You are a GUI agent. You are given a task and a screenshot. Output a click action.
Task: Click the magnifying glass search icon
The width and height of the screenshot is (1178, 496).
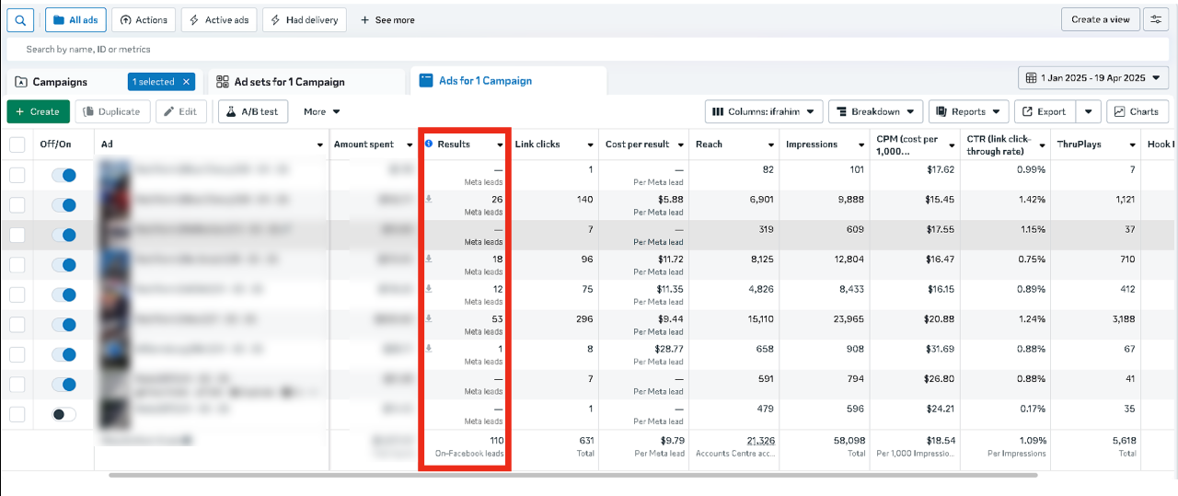pyautogui.click(x=20, y=19)
